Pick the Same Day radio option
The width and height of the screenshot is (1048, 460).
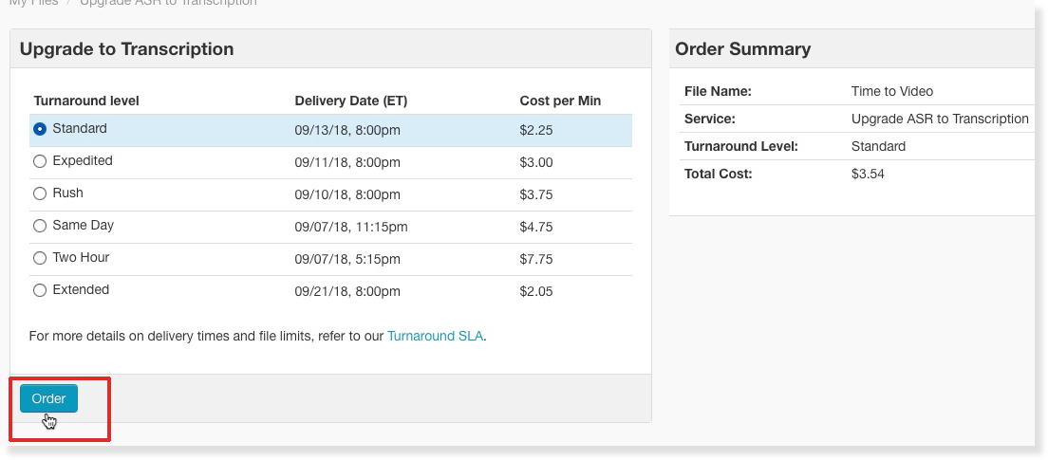(x=40, y=226)
